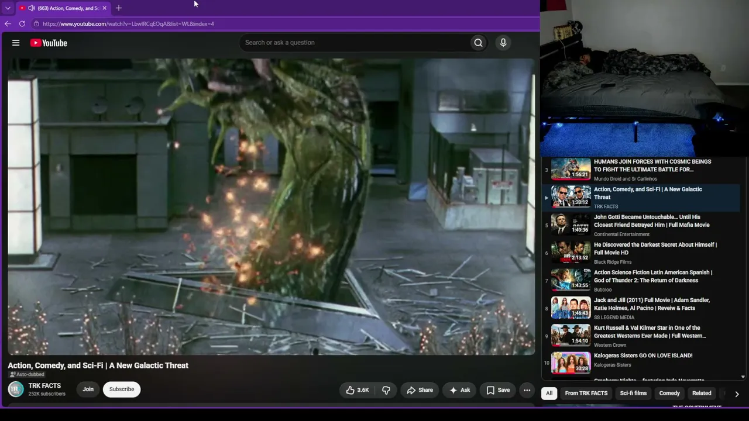
Task: Subscribe to TRK FACTS
Action: [122, 389]
